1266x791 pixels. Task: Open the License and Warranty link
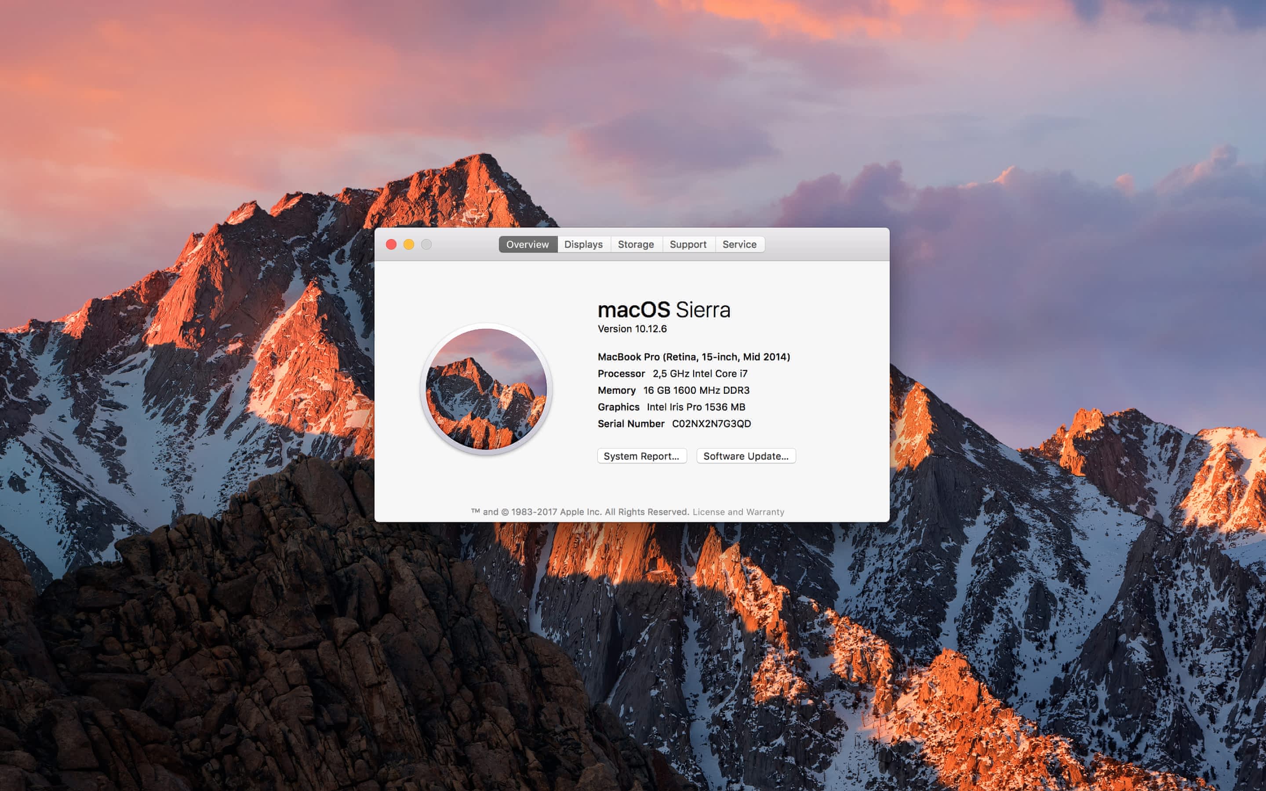[x=738, y=512]
